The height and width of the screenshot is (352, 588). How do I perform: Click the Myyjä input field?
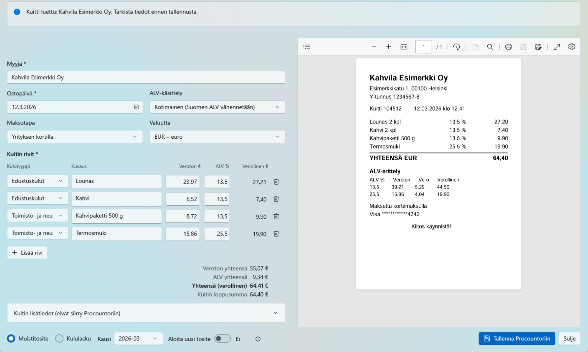(146, 77)
